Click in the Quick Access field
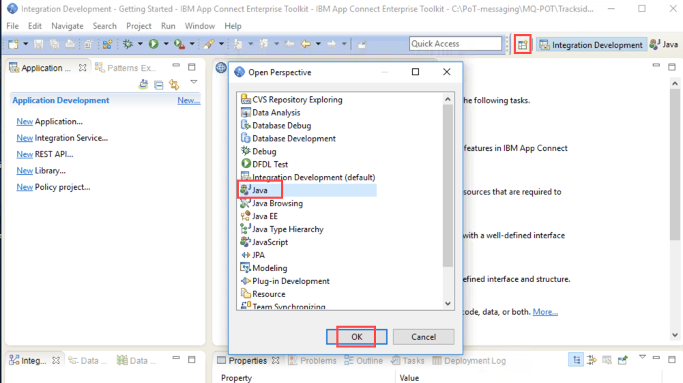683x383 pixels. [455, 44]
